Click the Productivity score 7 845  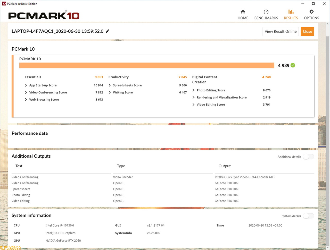[x=183, y=77]
